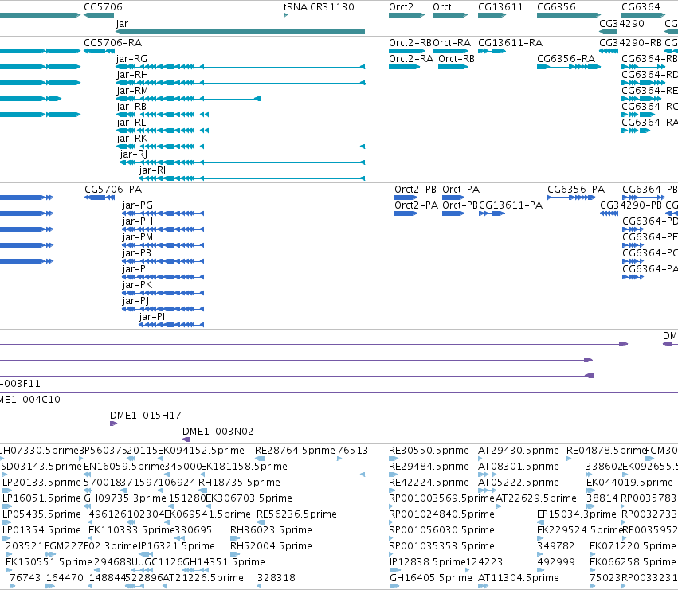Click the GH16405.5prime EST label
Screen dimensions: 678x590
(x=431, y=578)
